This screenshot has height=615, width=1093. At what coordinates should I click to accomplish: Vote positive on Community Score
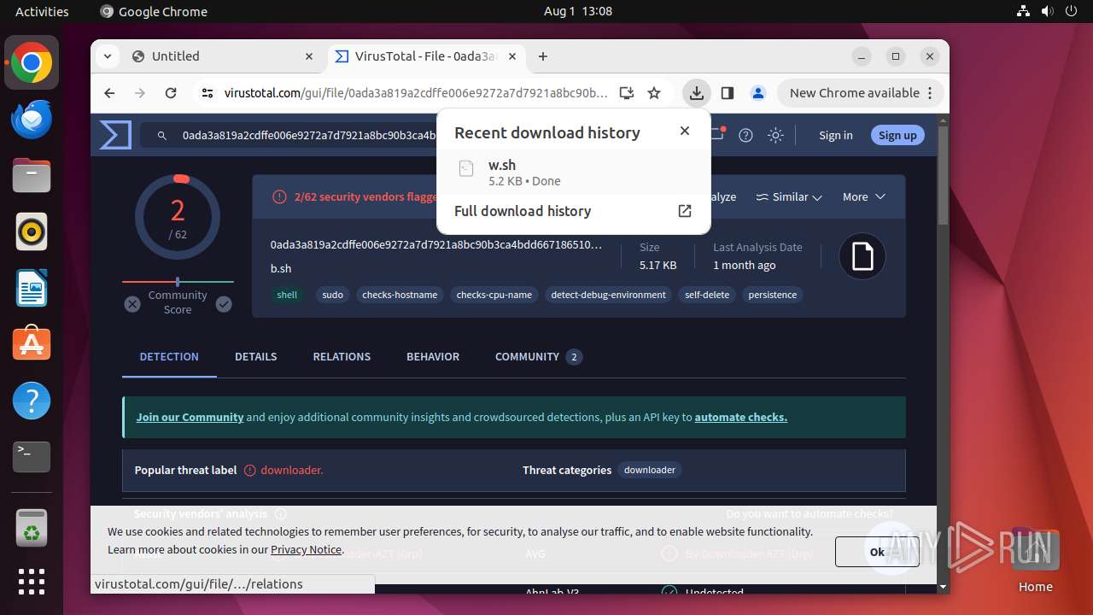pos(224,304)
